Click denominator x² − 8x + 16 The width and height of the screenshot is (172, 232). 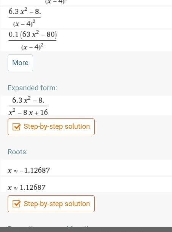28,112
